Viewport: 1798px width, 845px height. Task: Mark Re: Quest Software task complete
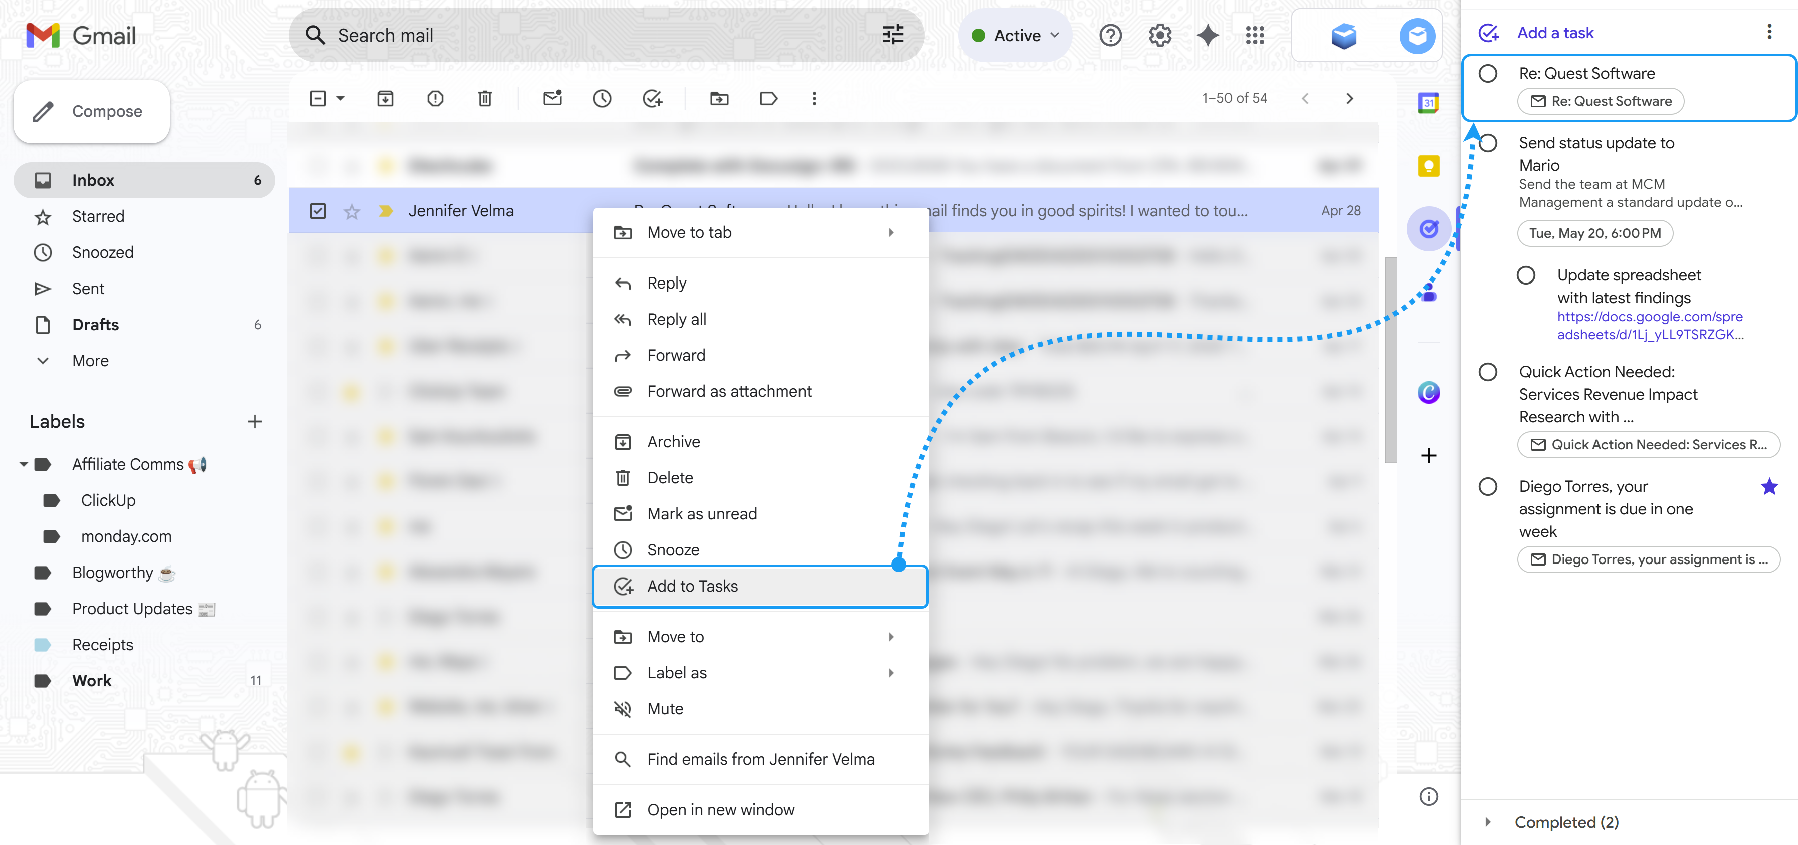[1487, 73]
